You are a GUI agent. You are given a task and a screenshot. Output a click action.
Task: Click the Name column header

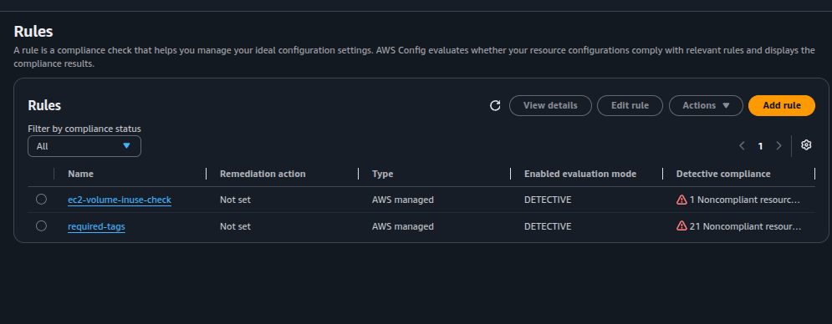coord(80,174)
